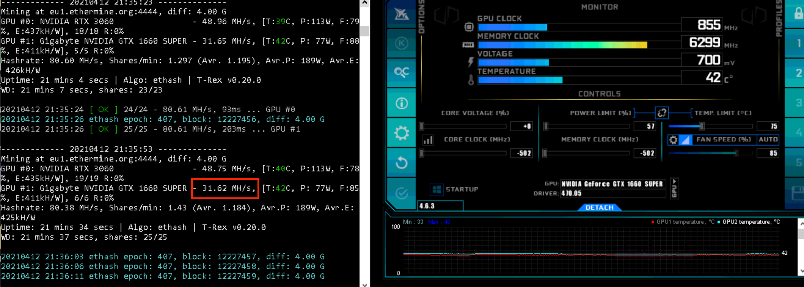The image size is (804, 287).
Task: Click the Power Limit slider handle
Action: coord(546,126)
